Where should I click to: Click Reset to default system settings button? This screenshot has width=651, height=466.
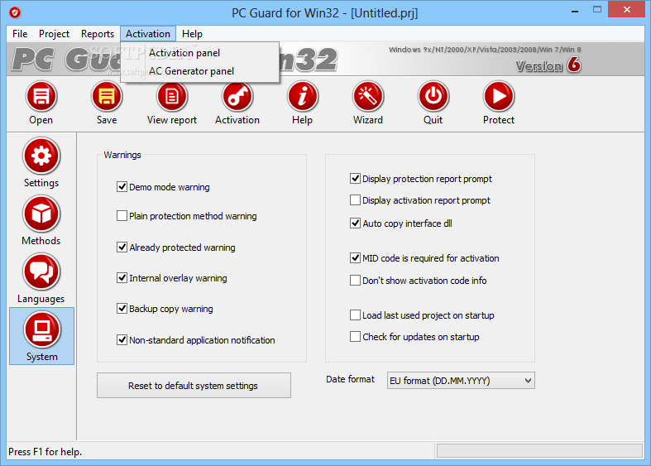(x=194, y=386)
